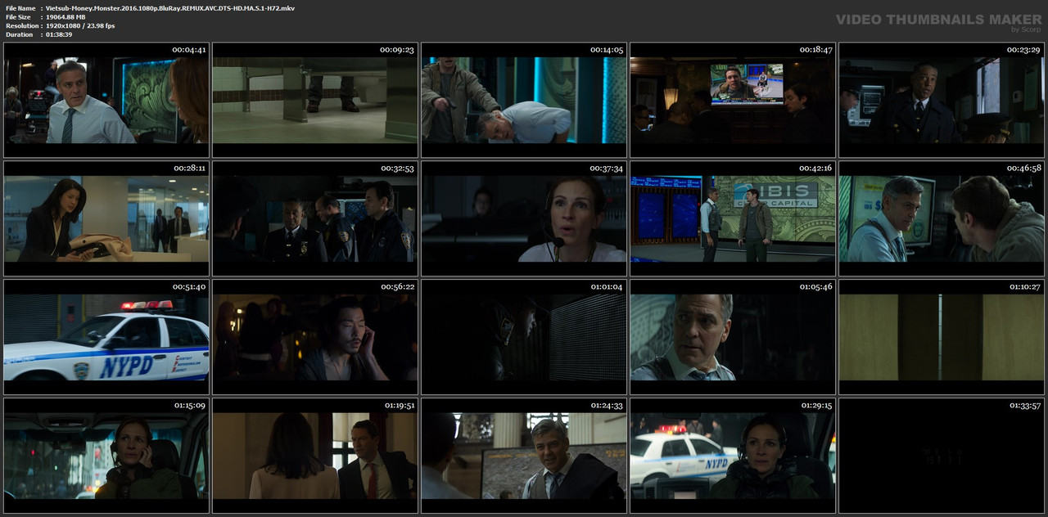Select the thumbnail stamped 00:23:29

942,100
